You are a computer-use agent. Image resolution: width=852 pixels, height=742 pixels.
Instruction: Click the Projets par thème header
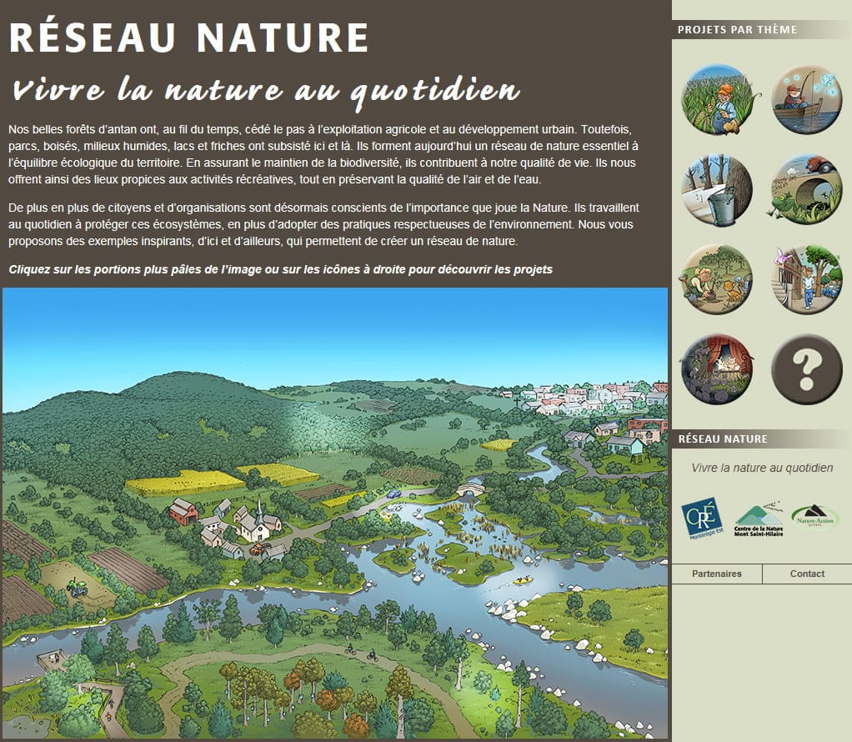[737, 30]
